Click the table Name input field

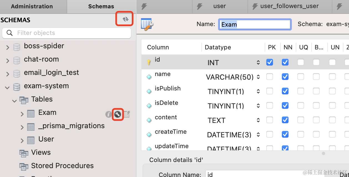tap(255, 24)
